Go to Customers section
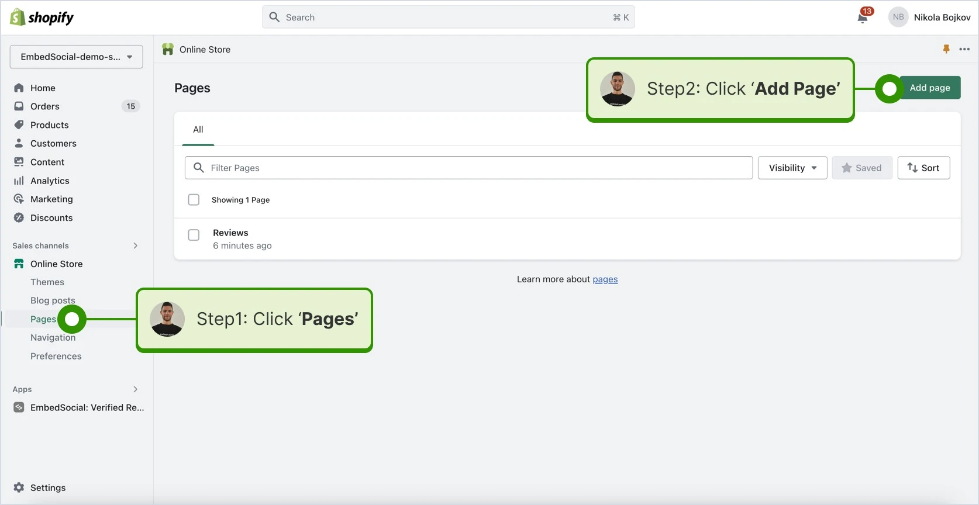 [53, 143]
